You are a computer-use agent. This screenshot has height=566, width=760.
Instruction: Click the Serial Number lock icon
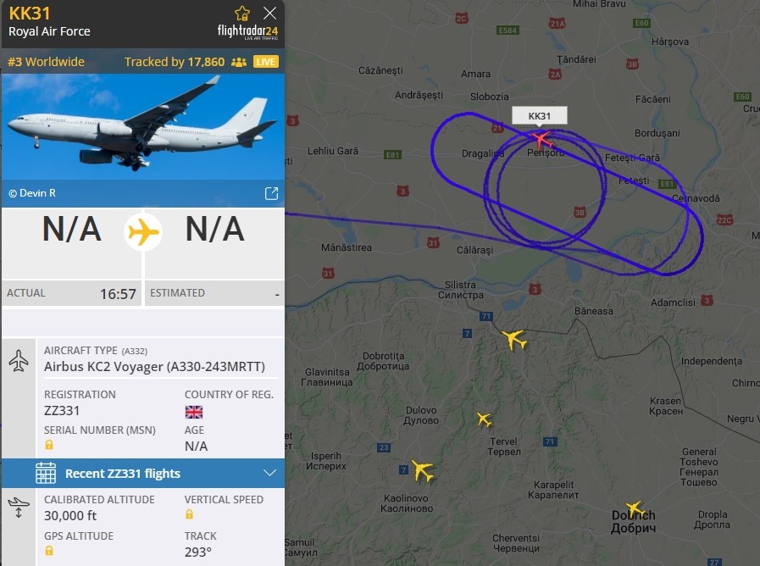pyautogui.click(x=49, y=445)
